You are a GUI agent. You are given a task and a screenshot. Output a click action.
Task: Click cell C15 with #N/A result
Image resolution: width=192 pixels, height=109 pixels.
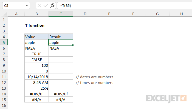point(61,100)
